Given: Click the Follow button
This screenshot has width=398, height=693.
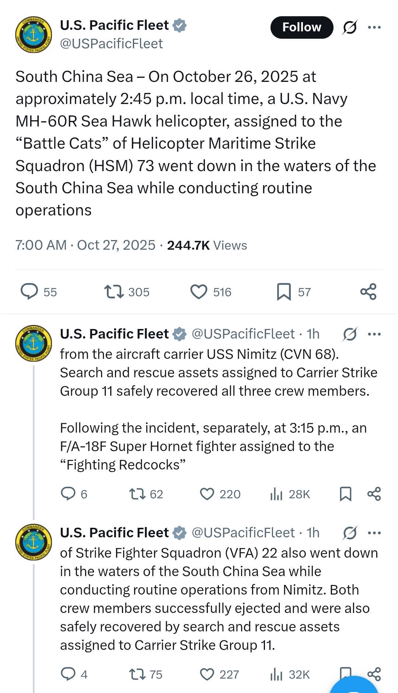Looking at the screenshot, I should [301, 27].
